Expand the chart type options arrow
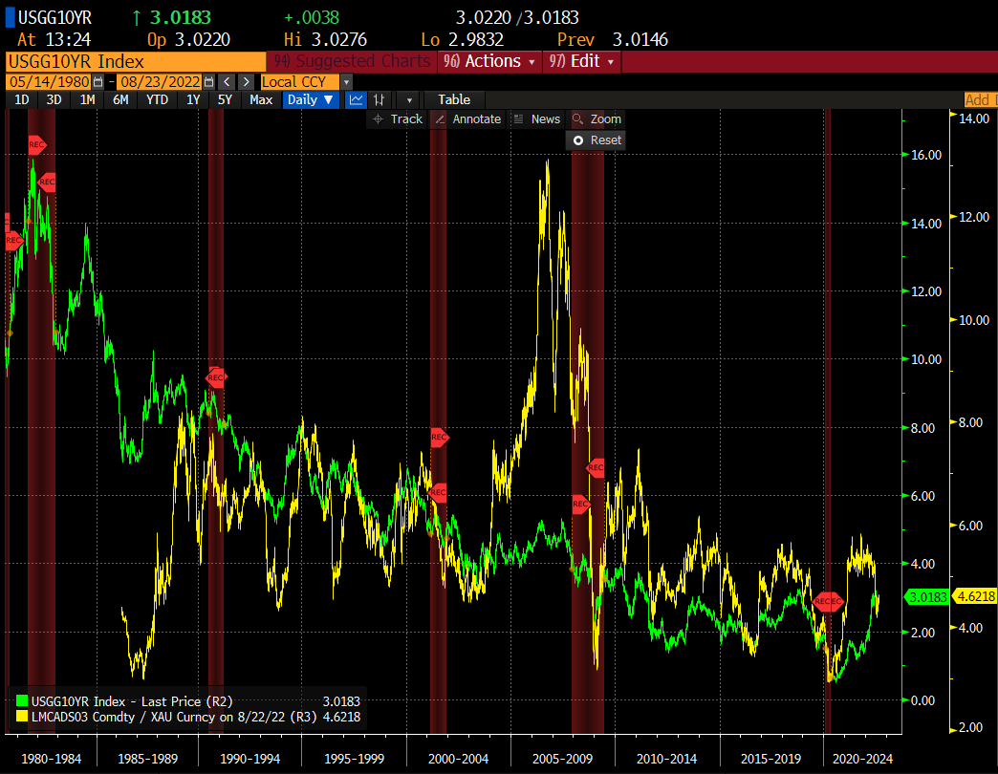The height and width of the screenshot is (774, 998). [409, 99]
